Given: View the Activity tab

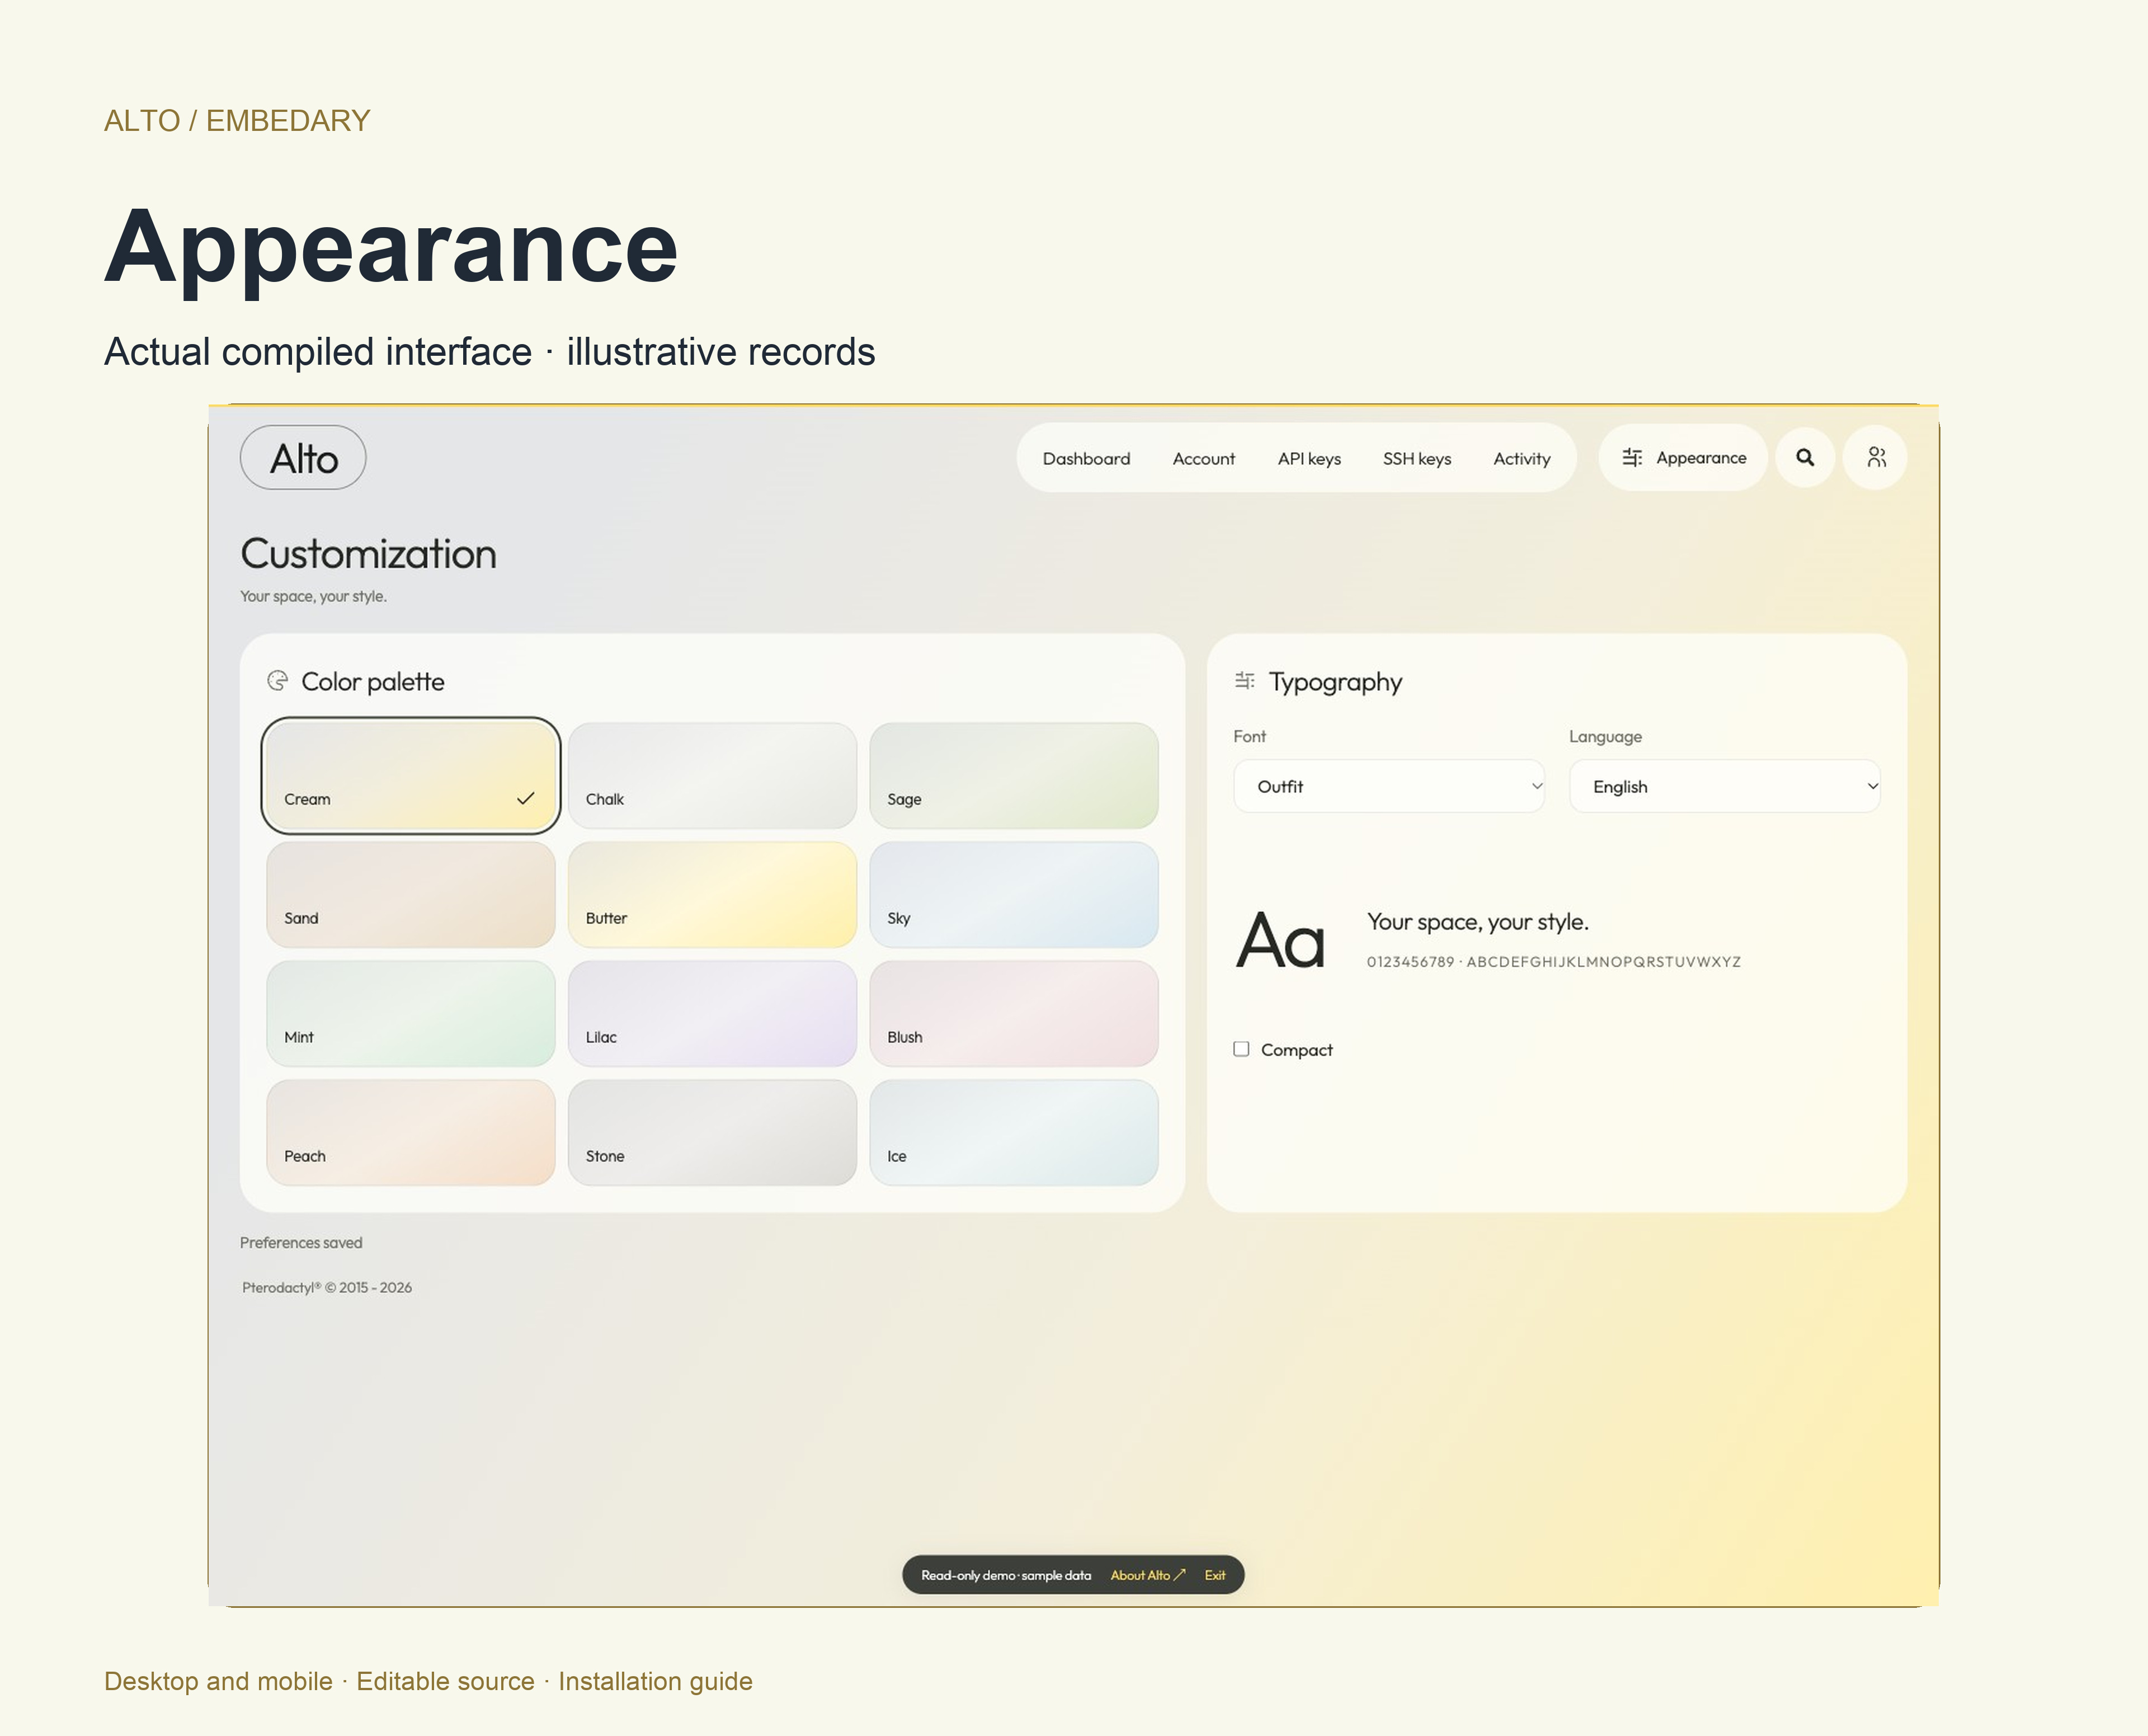Looking at the screenshot, I should (1521, 458).
